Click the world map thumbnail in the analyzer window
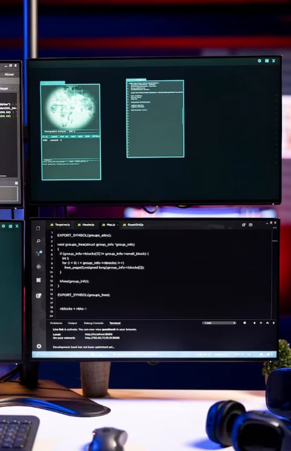 (71, 107)
